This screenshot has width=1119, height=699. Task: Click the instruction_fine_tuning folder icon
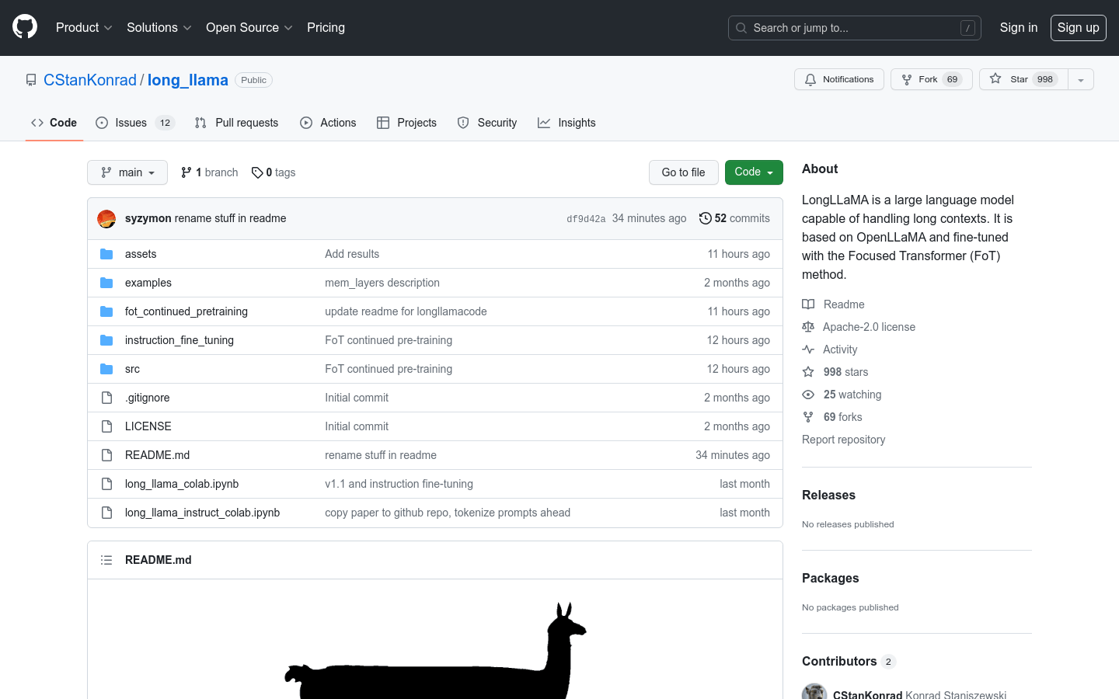106,340
